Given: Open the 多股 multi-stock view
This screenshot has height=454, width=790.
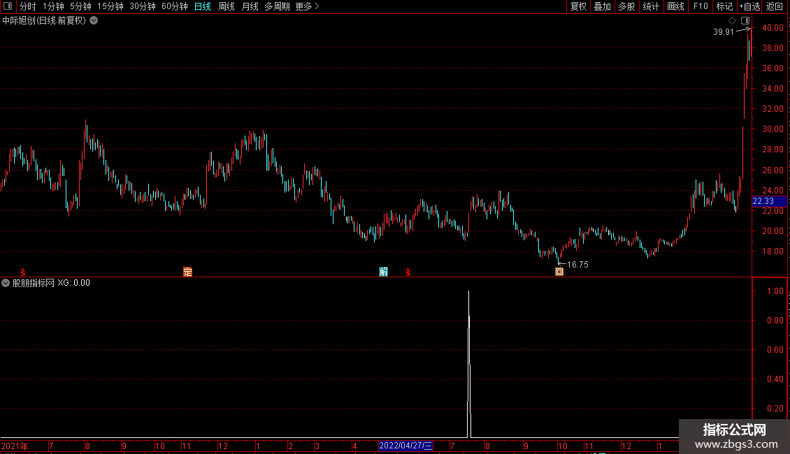Looking at the screenshot, I should [x=626, y=6].
